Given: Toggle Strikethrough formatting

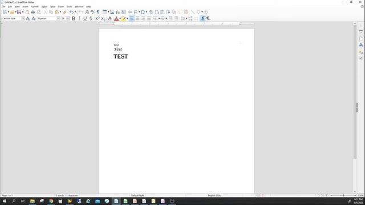Looking at the screenshot, I should click(91, 18).
